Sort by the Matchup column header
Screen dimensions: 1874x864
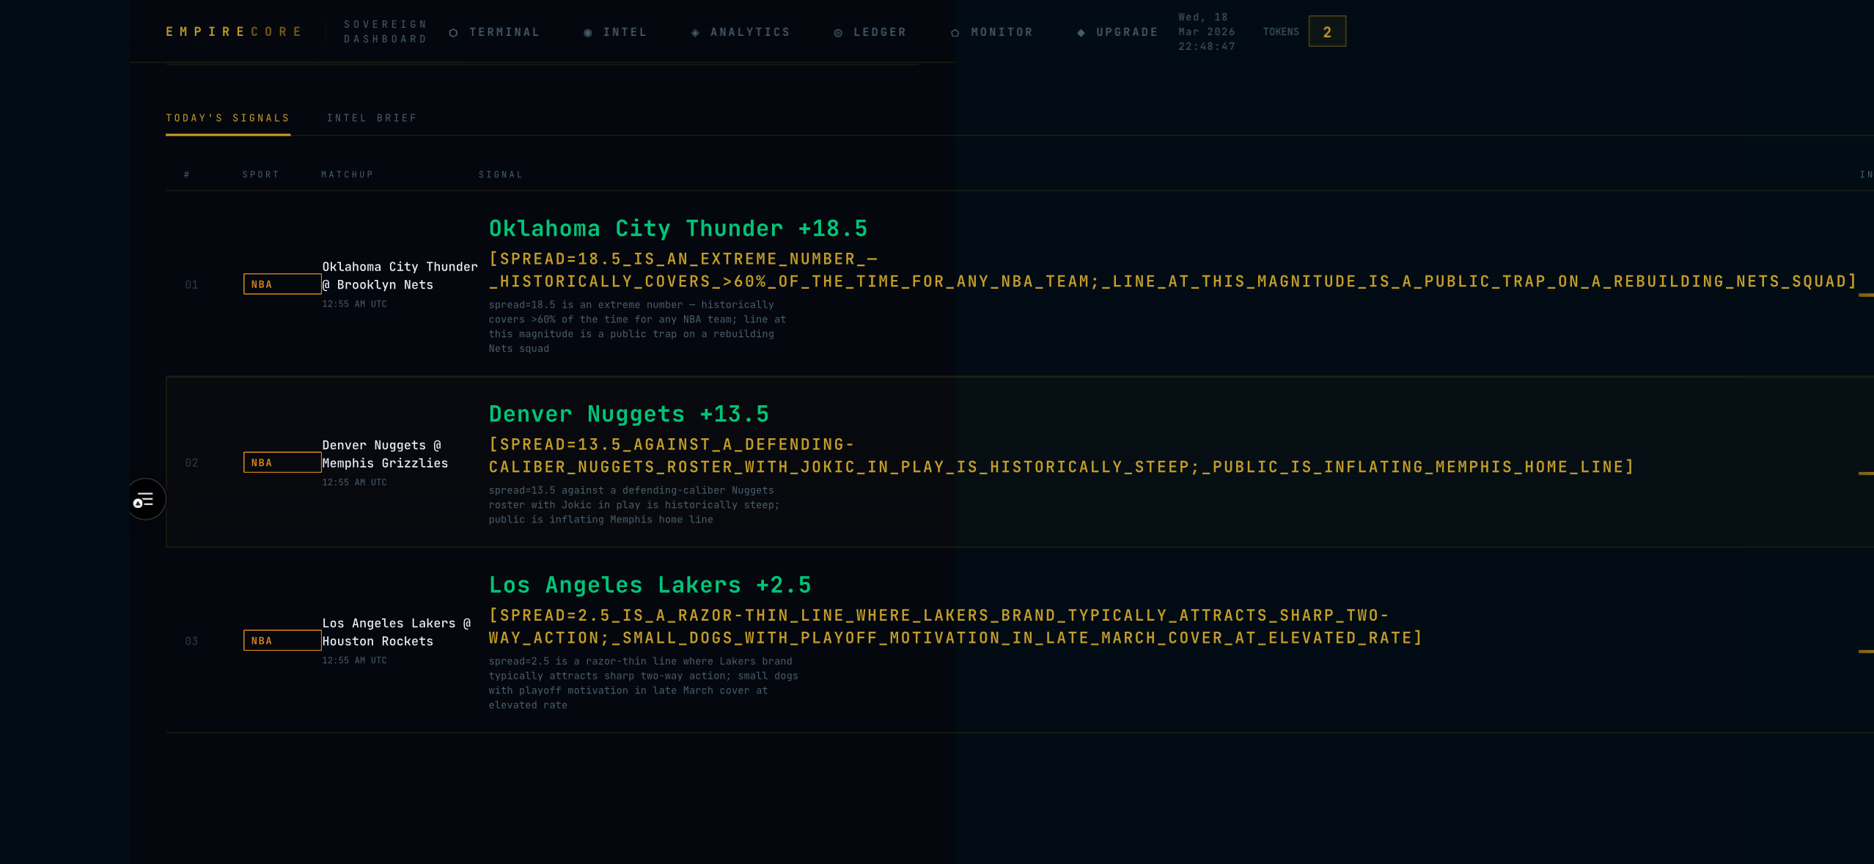coord(347,174)
